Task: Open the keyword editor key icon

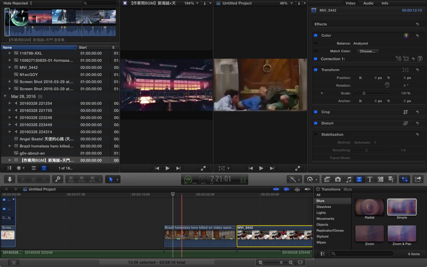Action: click(x=58, y=179)
